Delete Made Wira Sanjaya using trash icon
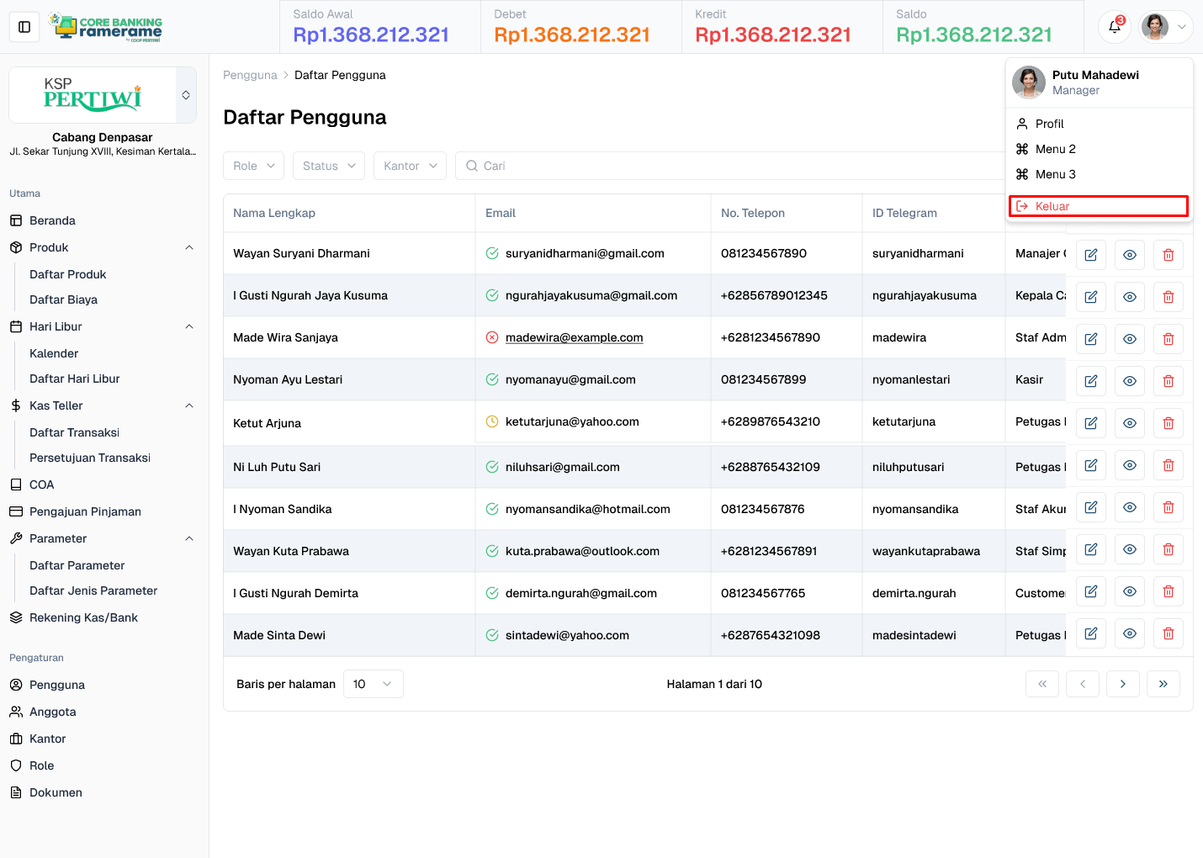This screenshot has height=858, width=1203. tap(1168, 339)
